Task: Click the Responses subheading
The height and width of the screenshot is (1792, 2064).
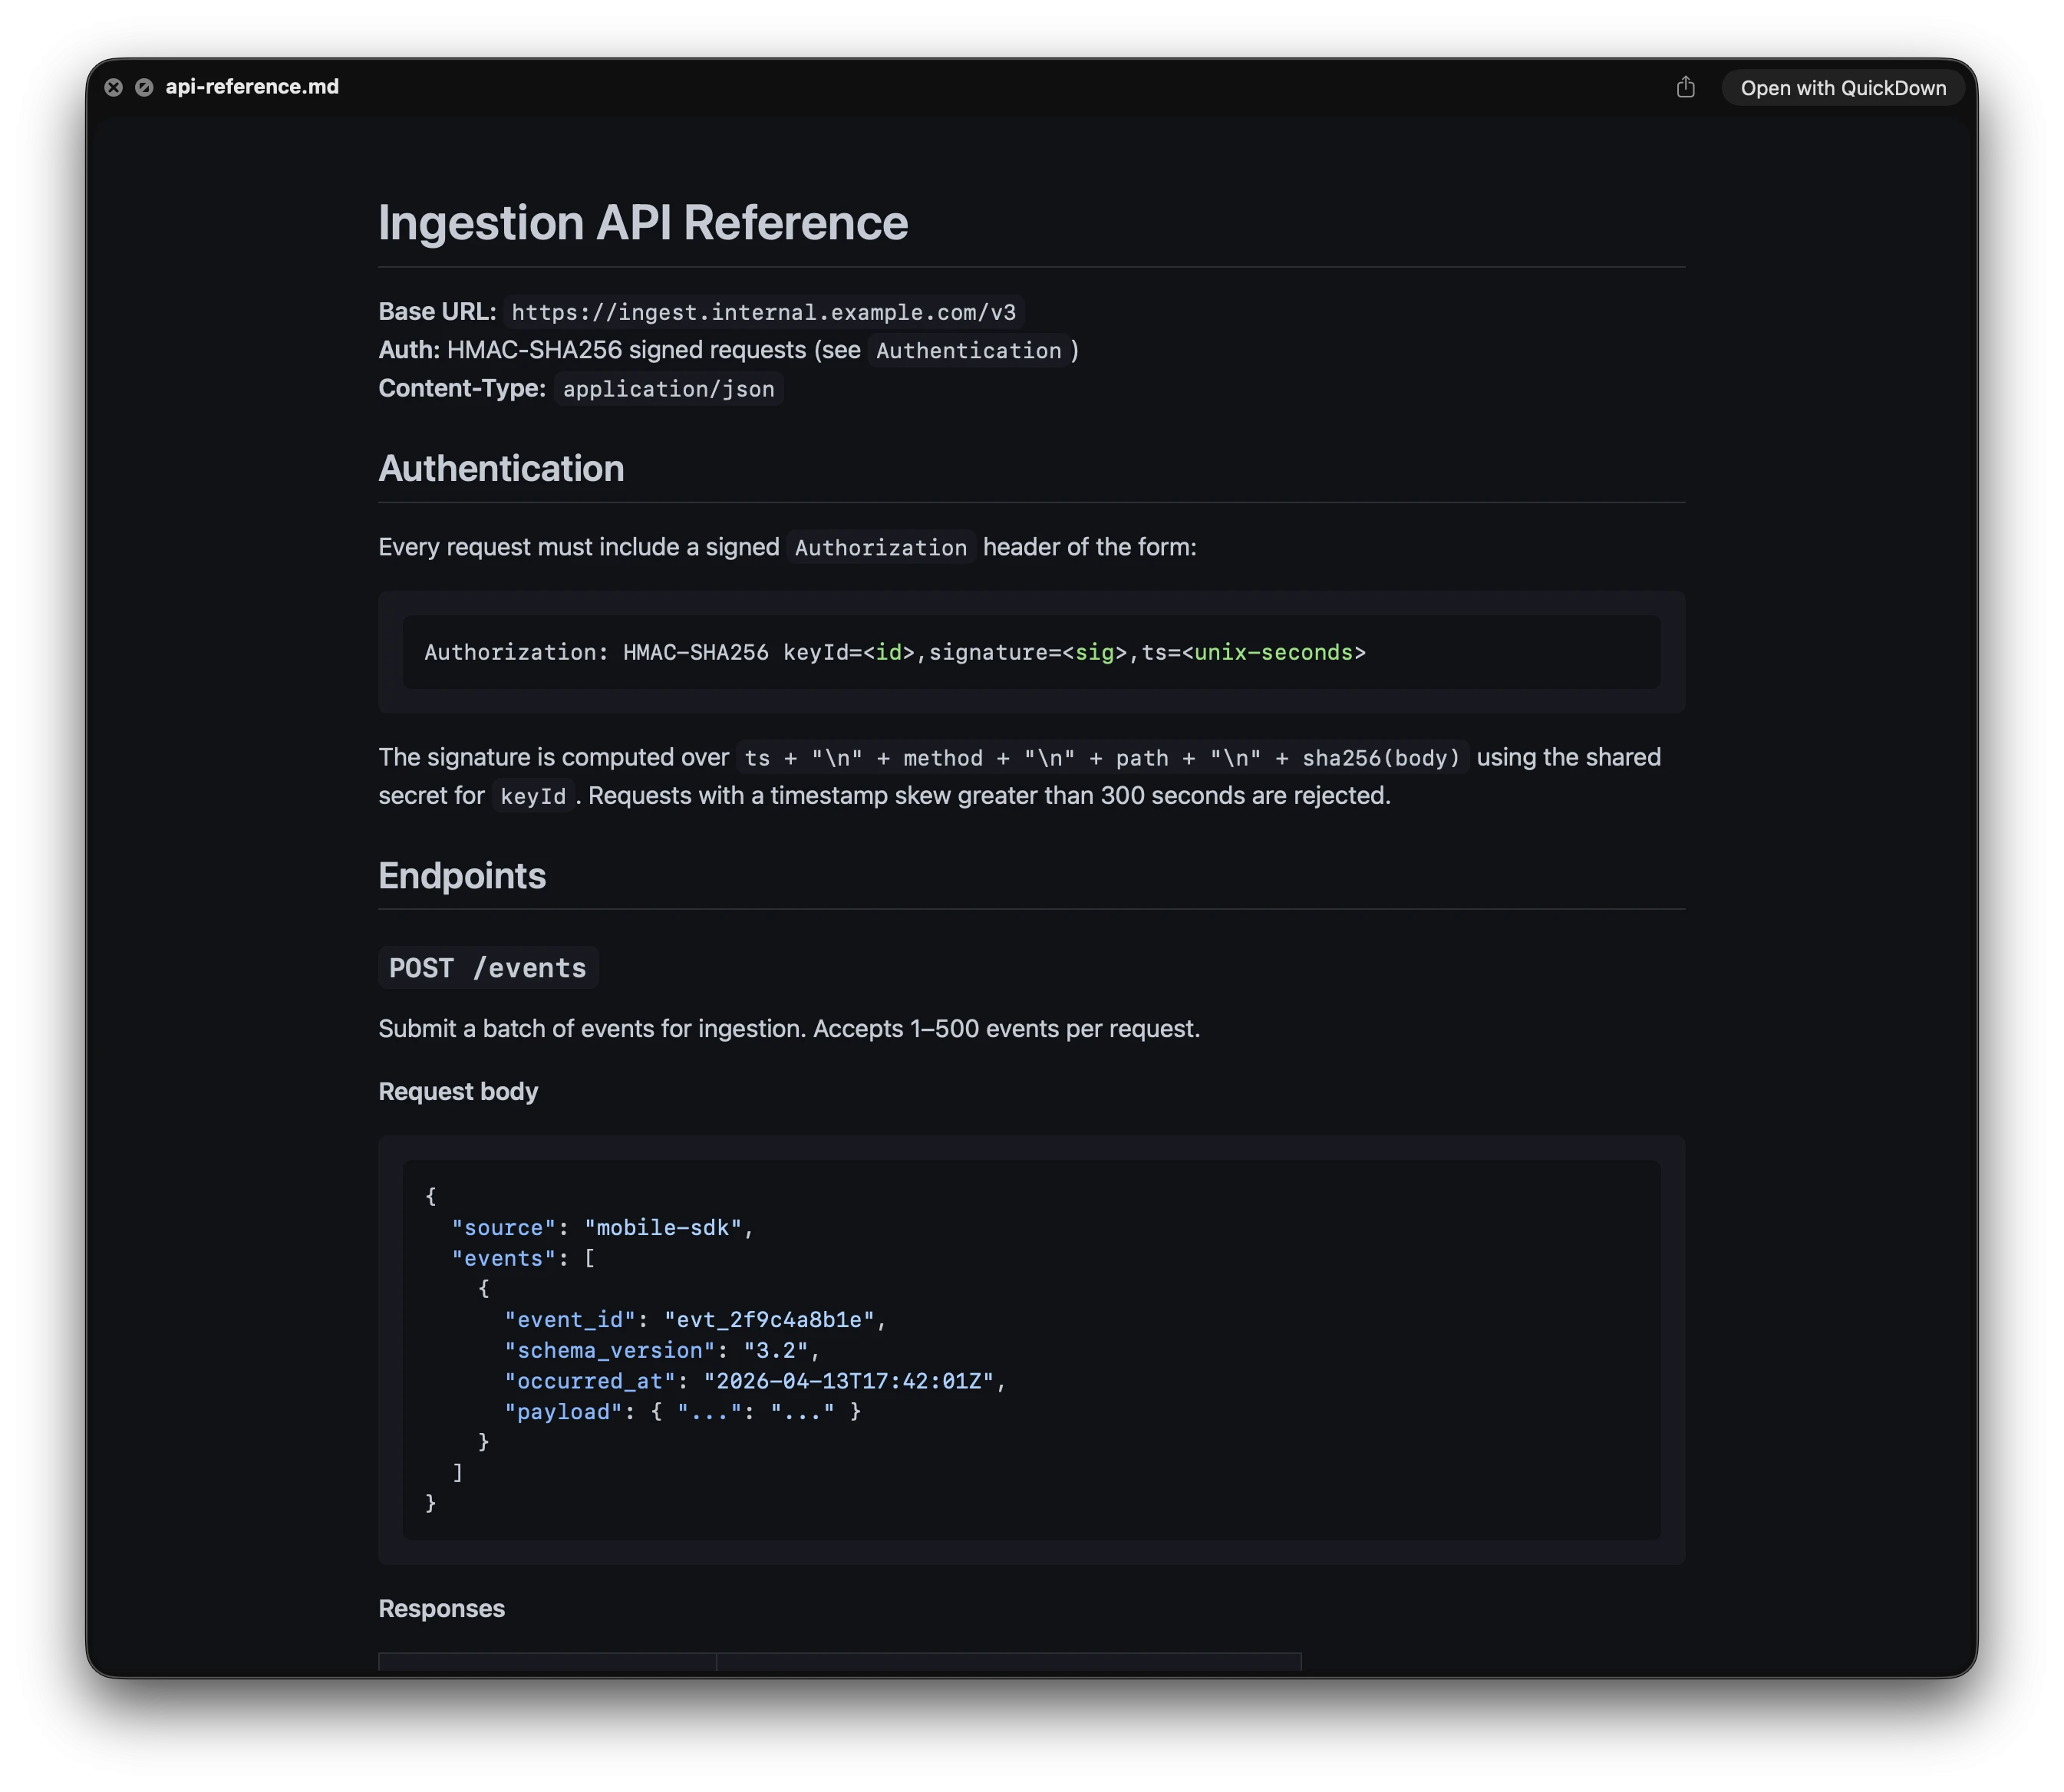Action: [441, 1608]
